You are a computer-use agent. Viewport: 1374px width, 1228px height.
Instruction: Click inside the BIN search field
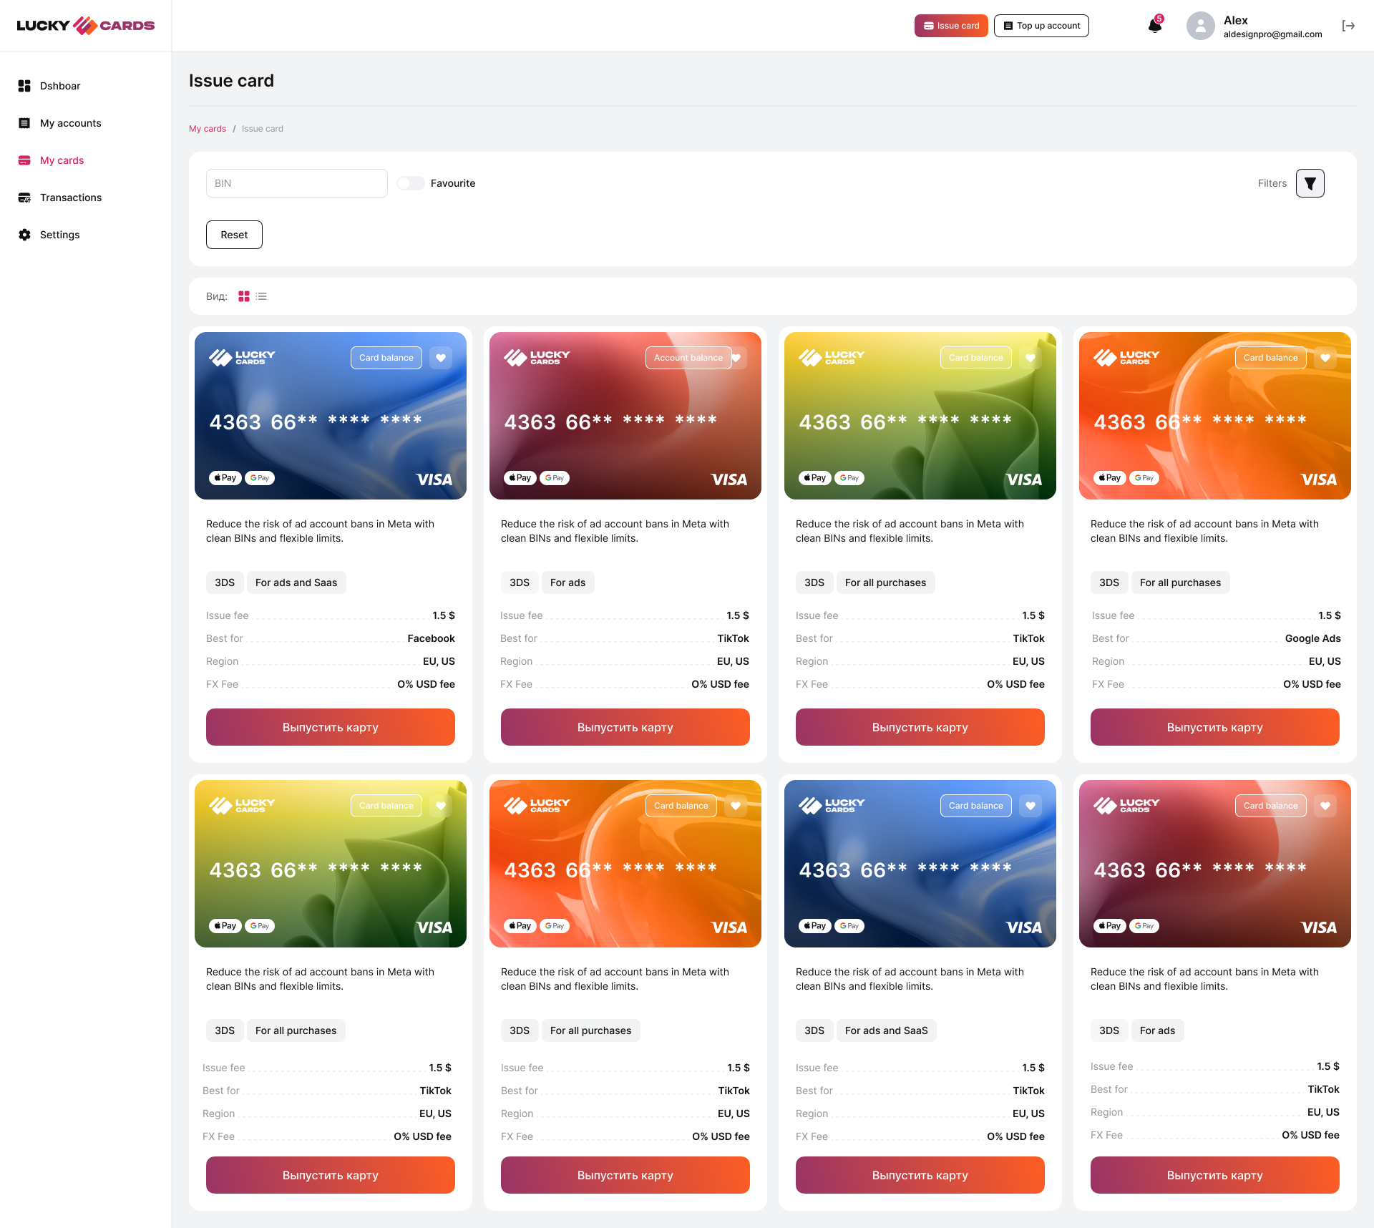[x=296, y=183]
